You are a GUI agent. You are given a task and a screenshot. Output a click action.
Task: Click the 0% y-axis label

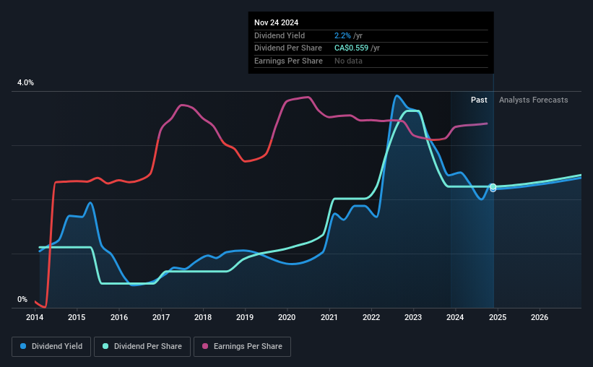(22, 299)
